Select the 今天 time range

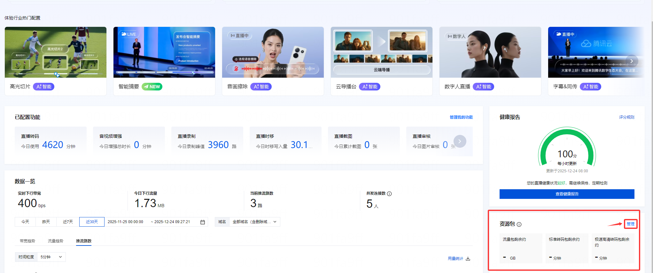pyautogui.click(x=25, y=222)
